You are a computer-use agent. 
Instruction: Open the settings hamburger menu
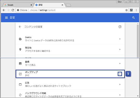tap(6, 18)
